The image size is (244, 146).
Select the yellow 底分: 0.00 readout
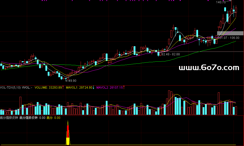click(x=54, y=118)
